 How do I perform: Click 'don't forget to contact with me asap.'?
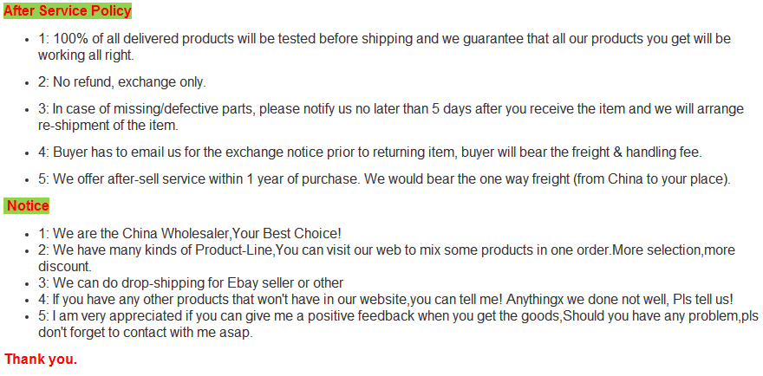coord(146,333)
